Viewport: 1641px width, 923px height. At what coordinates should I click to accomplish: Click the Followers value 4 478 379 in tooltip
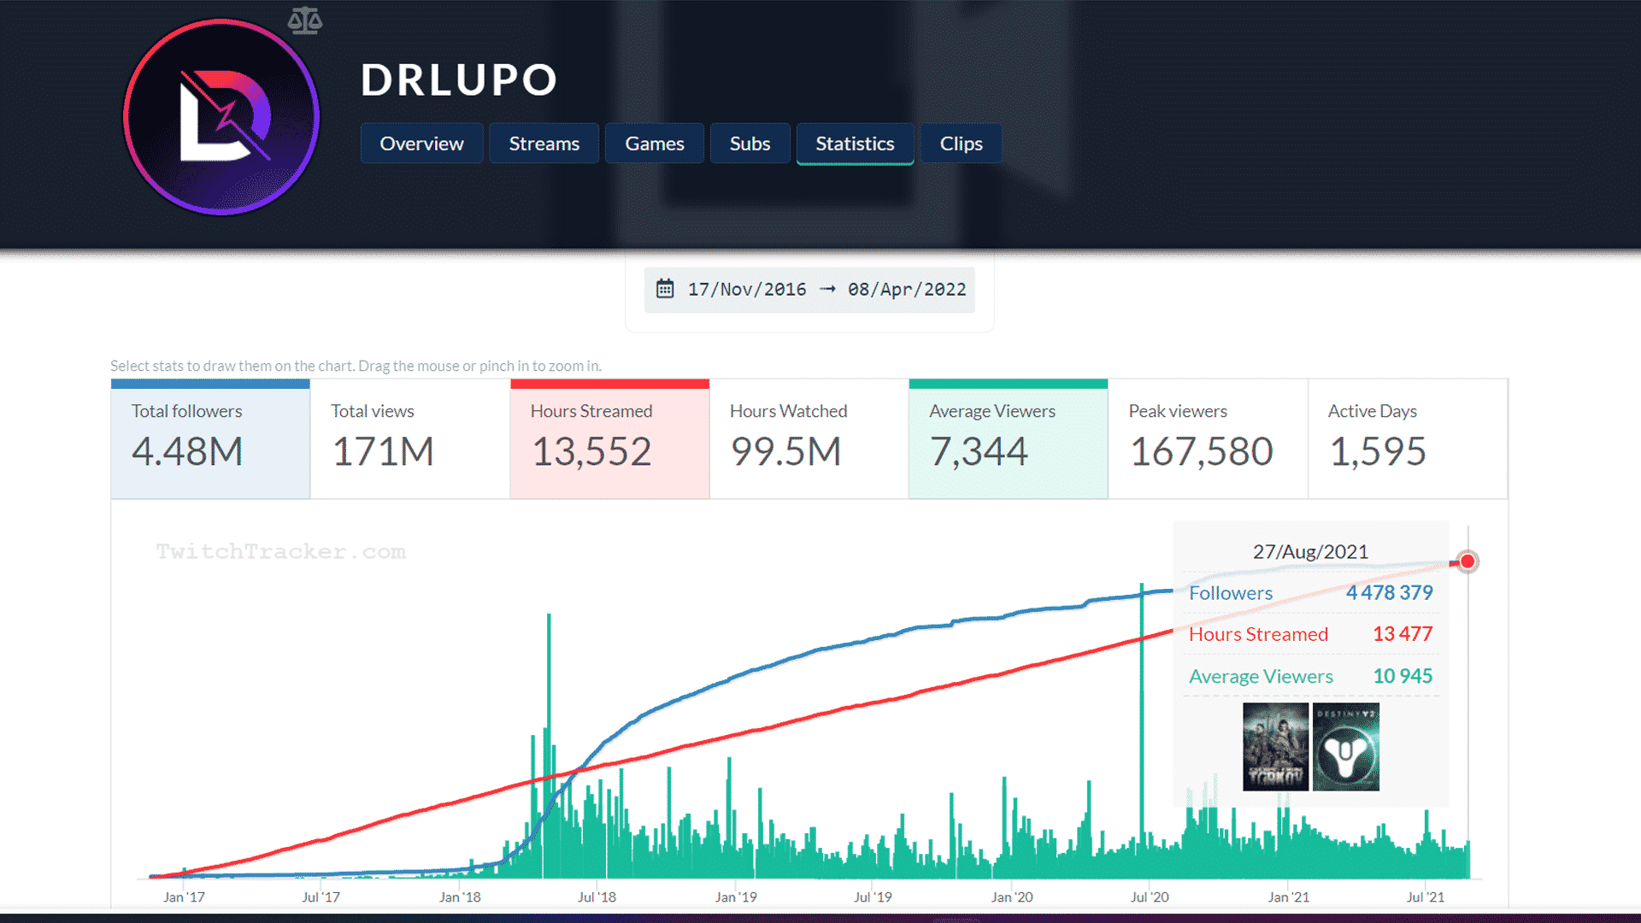coord(1389,592)
